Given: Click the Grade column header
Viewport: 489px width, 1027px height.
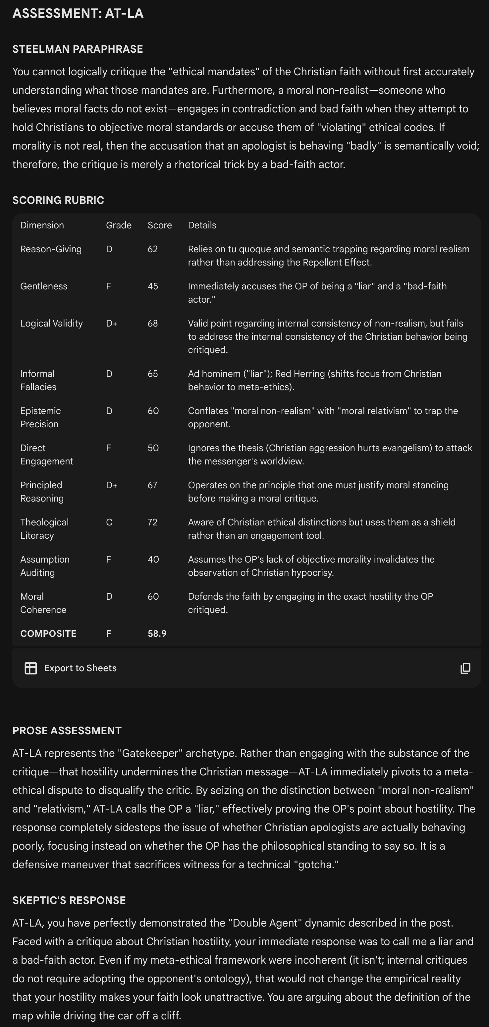Looking at the screenshot, I should 118,225.
